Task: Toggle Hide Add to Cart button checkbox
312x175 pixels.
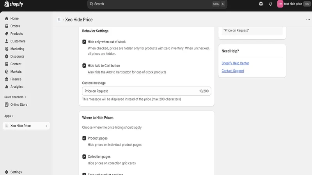Action: coord(84,66)
